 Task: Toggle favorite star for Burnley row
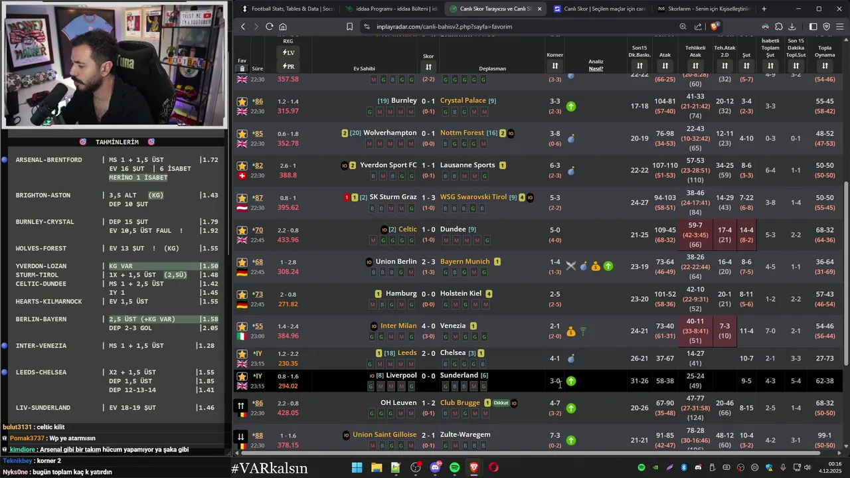point(242,102)
